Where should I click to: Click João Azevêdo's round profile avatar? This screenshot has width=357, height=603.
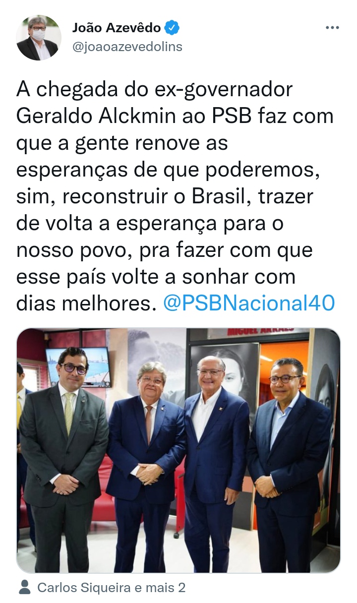pyautogui.click(x=39, y=37)
